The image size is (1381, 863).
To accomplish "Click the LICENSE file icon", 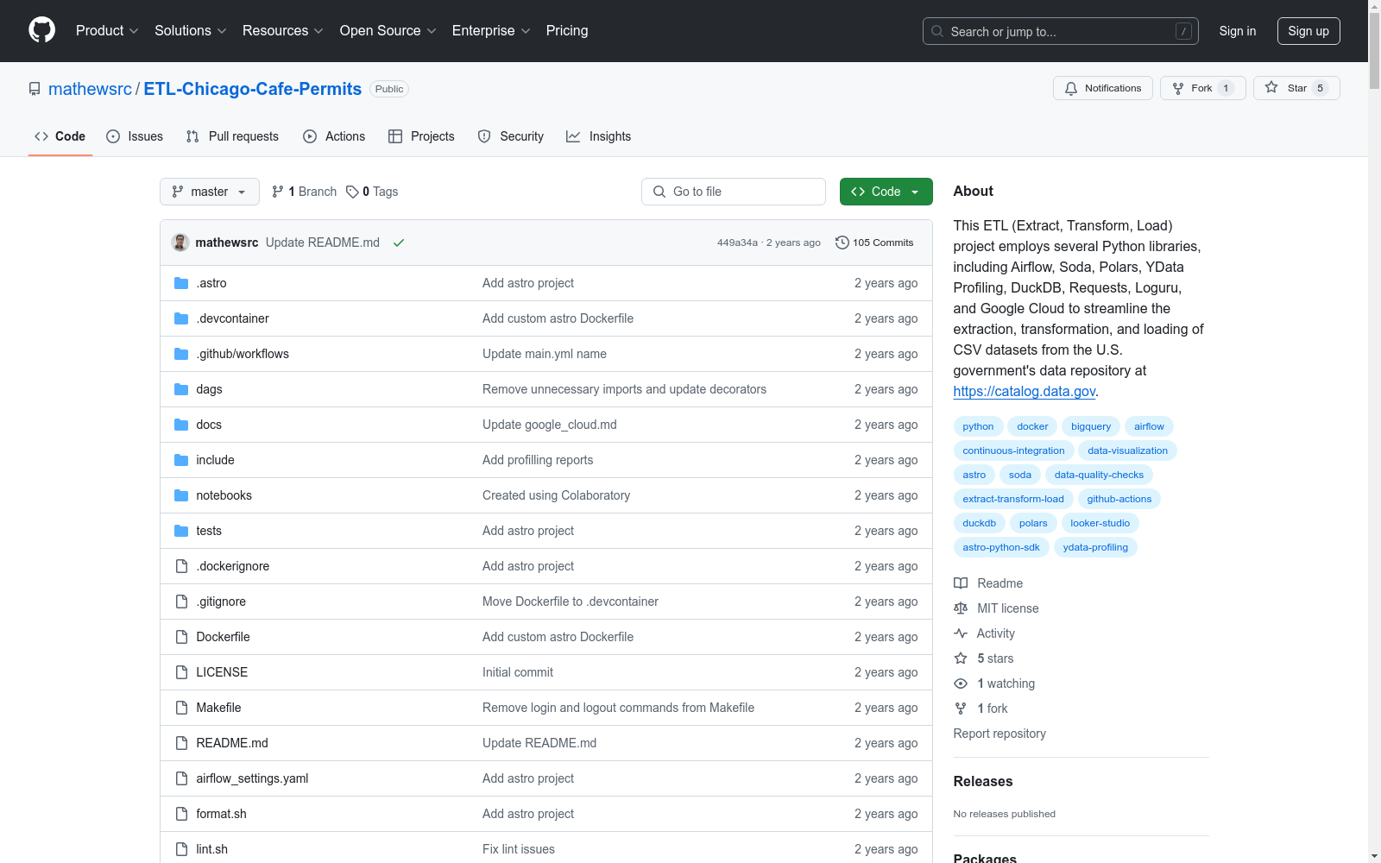I will 181,672.
